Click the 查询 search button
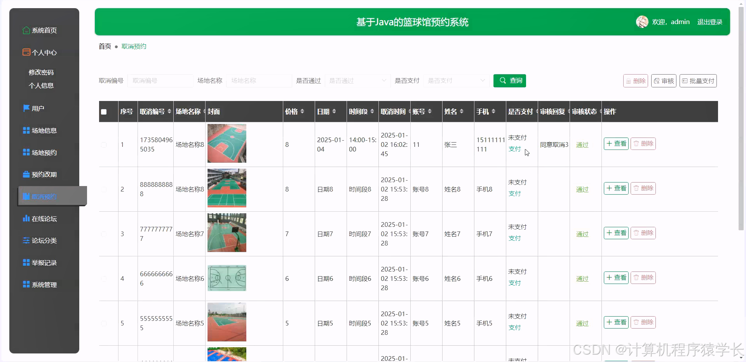Image resolution: width=746 pixels, height=362 pixels. [x=509, y=80]
